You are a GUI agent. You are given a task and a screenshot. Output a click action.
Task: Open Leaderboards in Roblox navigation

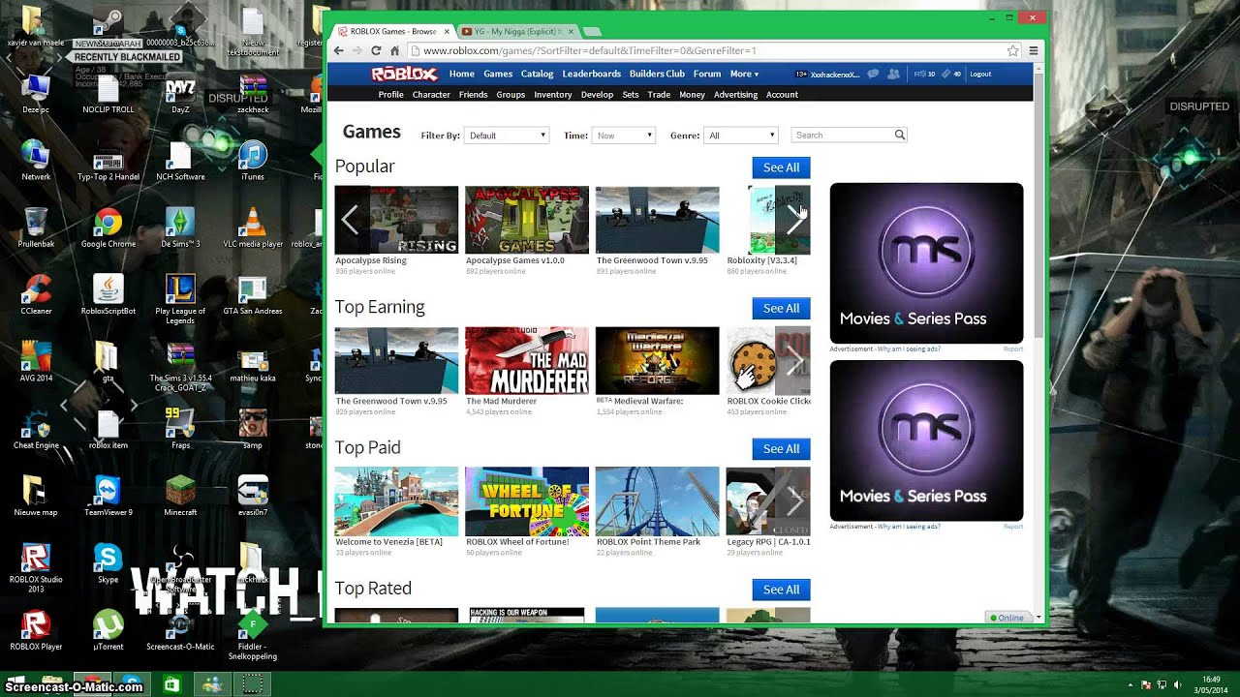591,74
